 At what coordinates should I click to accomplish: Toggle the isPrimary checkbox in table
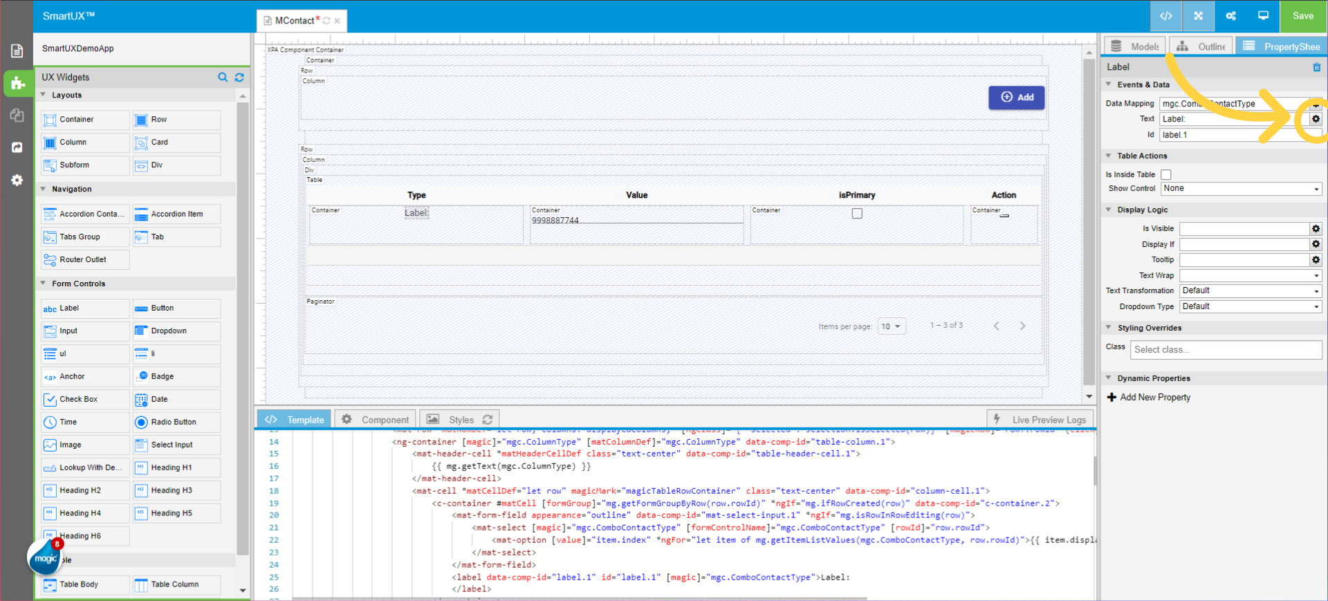coord(857,214)
